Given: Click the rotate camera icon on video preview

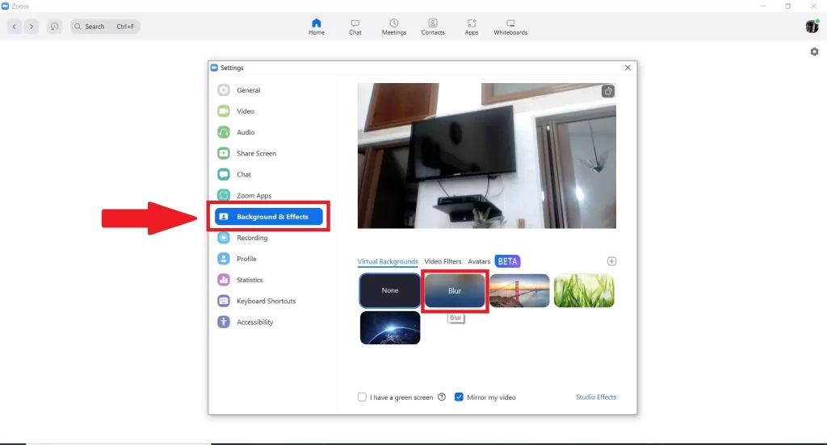Looking at the screenshot, I should pyautogui.click(x=607, y=92).
